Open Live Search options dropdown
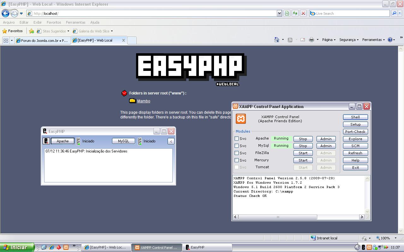The height and width of the screenshot is (252, 404). (x=400, y=14)
